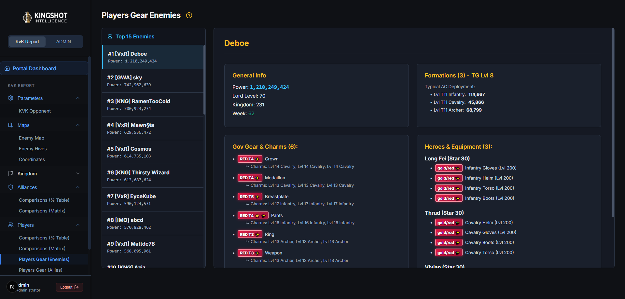Select enemy #9 [VxR] Mattdc78

click(x=153, y=247)
